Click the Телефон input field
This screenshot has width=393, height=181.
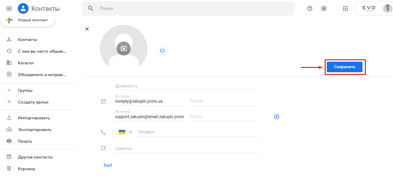pos(198,132)
